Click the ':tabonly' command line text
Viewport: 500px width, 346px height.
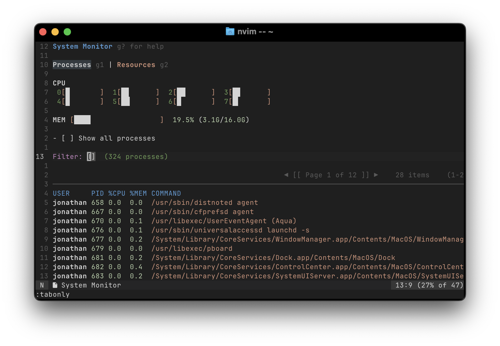pos(53,294)
